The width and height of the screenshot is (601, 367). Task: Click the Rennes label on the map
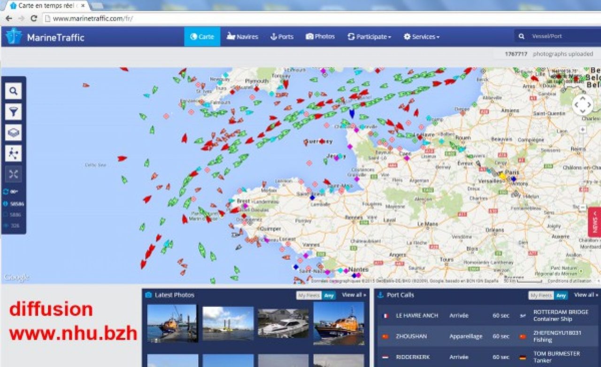tap(353, 217)
